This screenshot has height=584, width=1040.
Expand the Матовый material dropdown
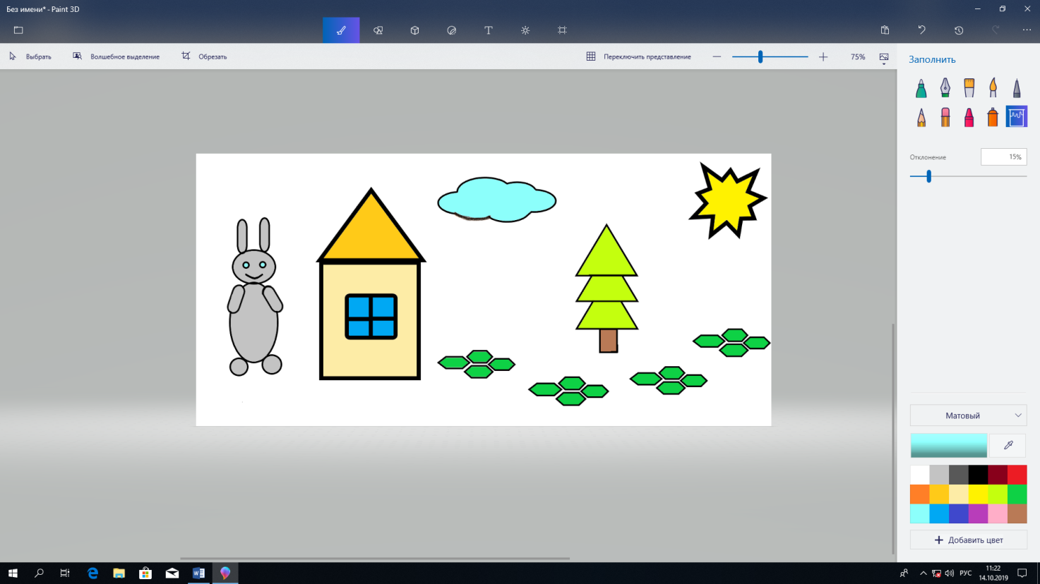(968, 415)
